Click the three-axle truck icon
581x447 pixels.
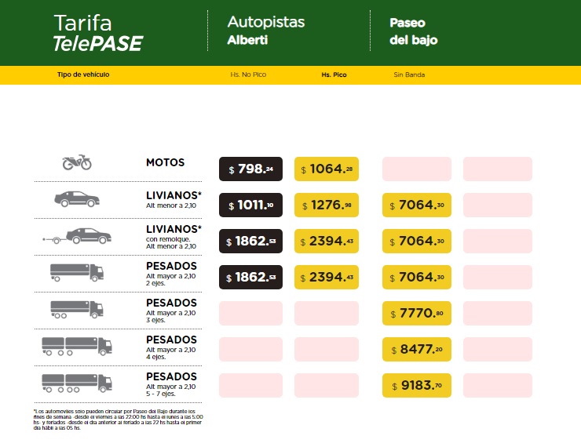pyautogui.click(x=76, y=309)
